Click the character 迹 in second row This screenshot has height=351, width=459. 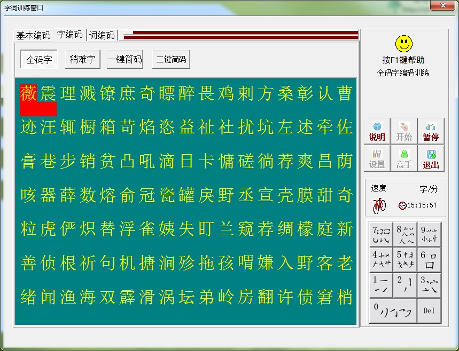point(28,127)
